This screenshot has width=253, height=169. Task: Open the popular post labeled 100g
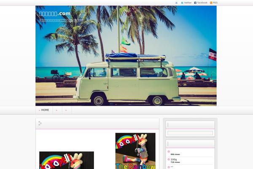coord(174,159)
